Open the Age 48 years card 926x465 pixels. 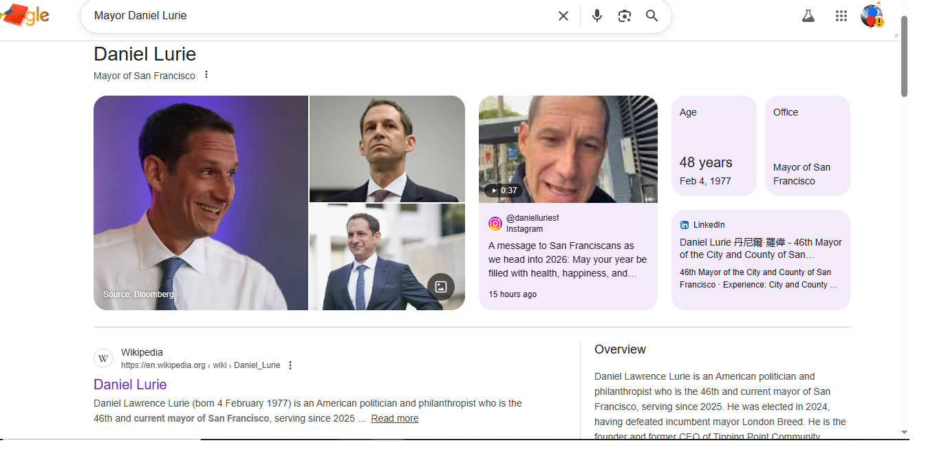pyautogui.click(x=714, y=146)
